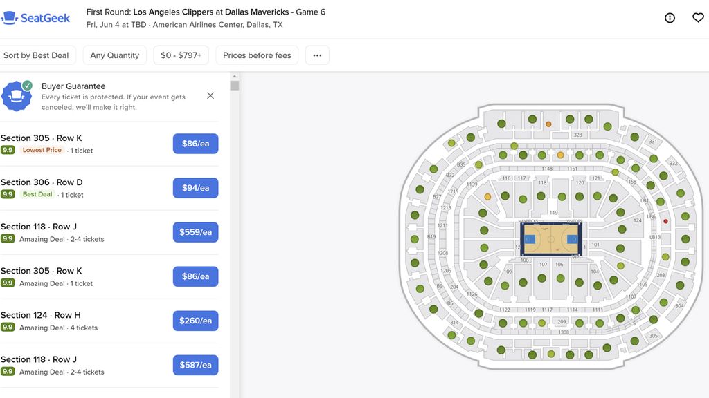Favorite this event with the heart toggle
Screen dimensions: 709x398
coord(698,17)
